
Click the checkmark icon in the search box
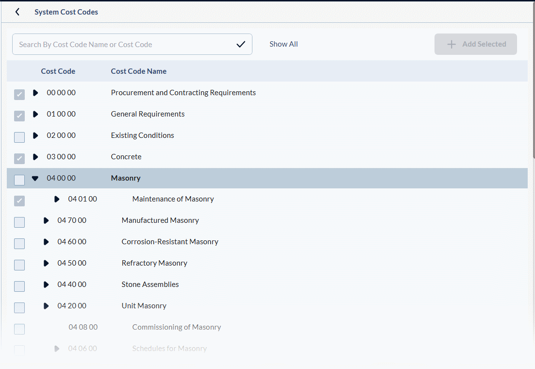click(x=241, y=44)
